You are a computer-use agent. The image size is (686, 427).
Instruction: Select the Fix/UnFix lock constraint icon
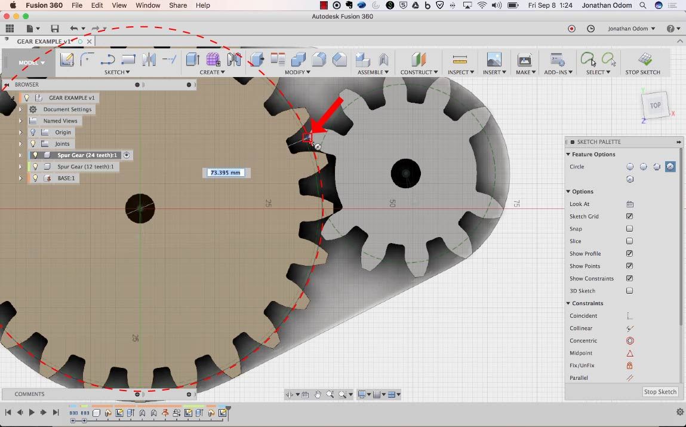coord(629,365)
